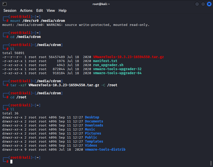Click the file size 56457489
213x167 pixels.
point(57,57)
